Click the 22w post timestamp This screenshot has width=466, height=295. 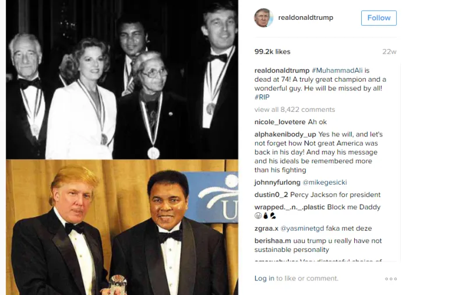(389, 51)
